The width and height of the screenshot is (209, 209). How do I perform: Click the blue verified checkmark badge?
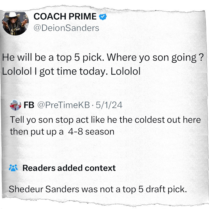pos(103,17)
